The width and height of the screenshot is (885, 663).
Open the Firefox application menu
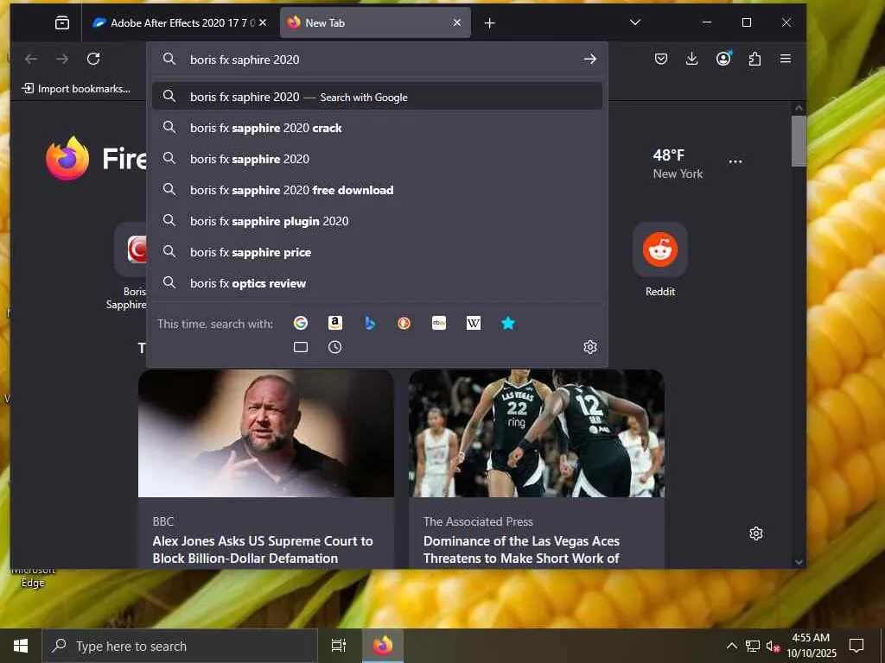(x=785, y=59)
